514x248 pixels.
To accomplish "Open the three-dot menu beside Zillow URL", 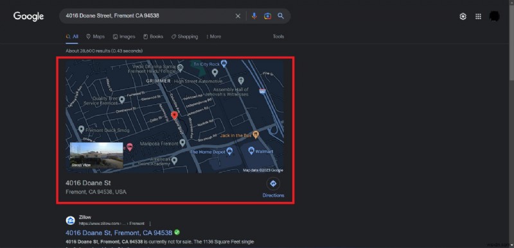I will point(150,224).
